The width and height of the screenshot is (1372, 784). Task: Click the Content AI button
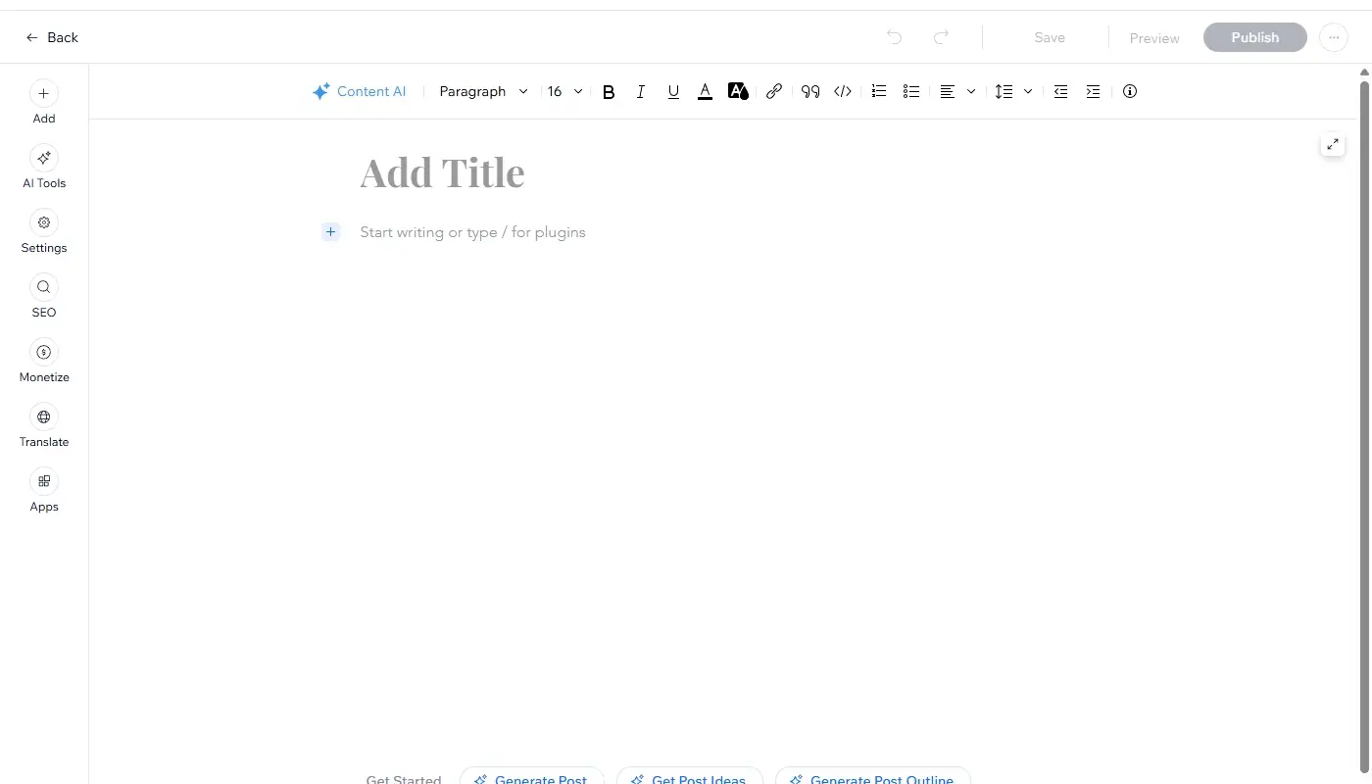point(359,91)
